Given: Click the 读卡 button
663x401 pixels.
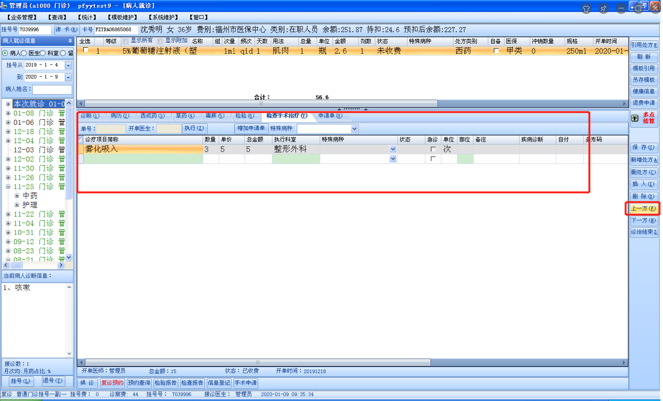Looking at the screenshot, I should coord(67,30).
